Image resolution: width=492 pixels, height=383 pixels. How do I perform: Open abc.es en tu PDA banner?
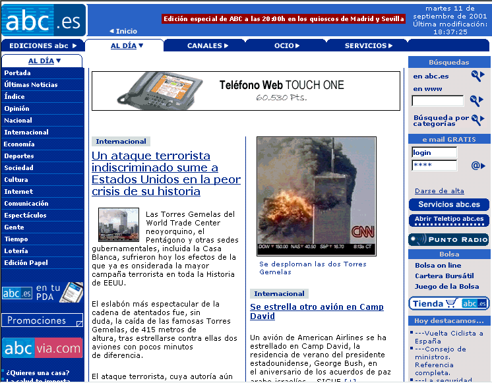point(42,292)
